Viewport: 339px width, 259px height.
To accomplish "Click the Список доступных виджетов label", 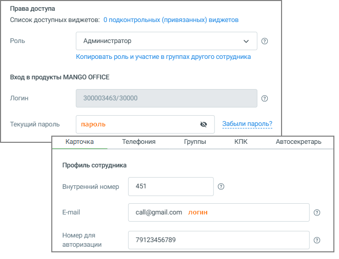I will click(x=55, y=20).
